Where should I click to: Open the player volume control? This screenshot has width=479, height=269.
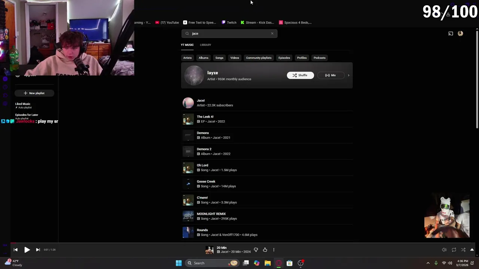point(444,250)
